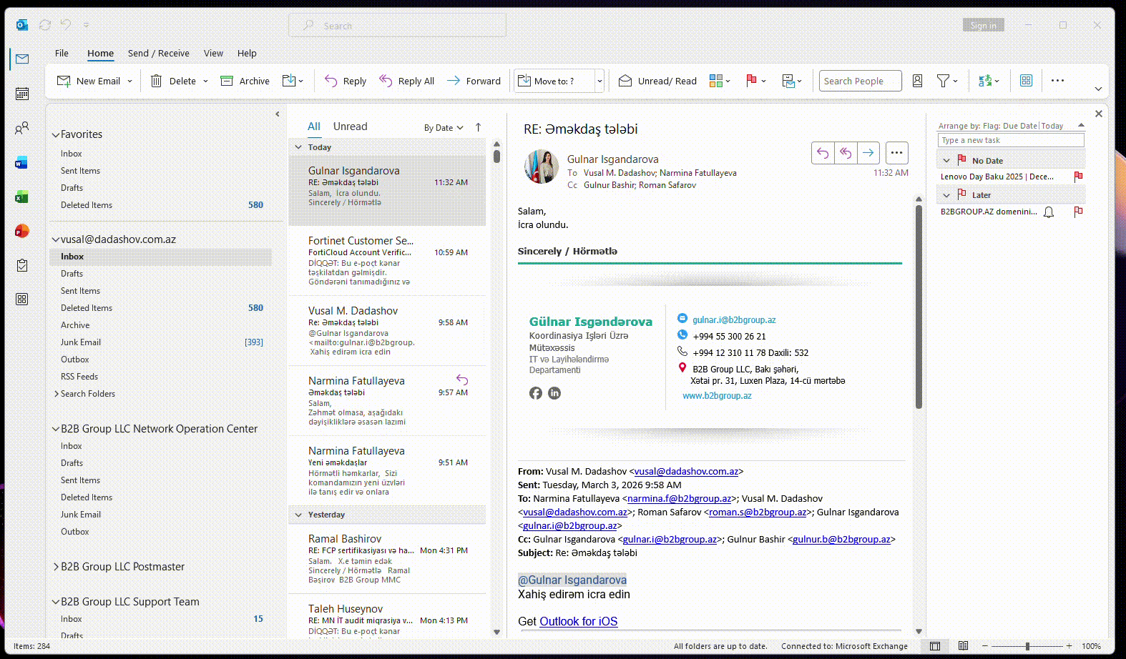Open the Vusal M. Dadashov 9:58 AM email

[x=387, y=332]
